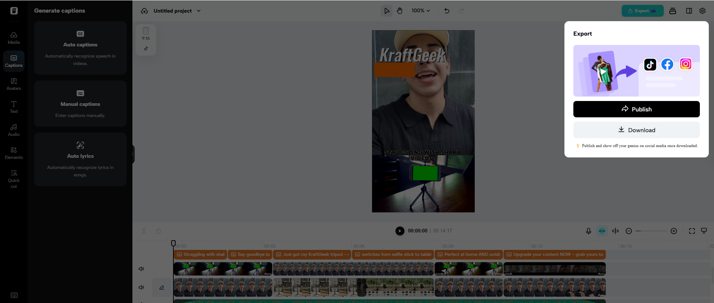Viewport: 714px width, 303px height.
Task: Open the Text sidebar panel
Action: click(x=14, y=107)
